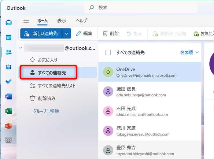
Task: Click the 削除 (delete) trash button
Action: 111,33
